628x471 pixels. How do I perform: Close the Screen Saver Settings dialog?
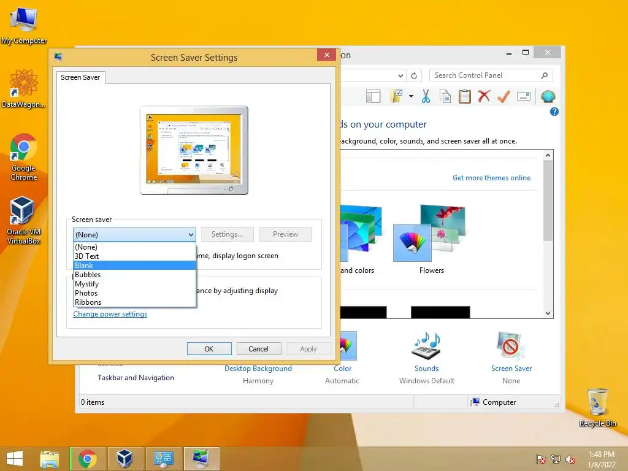coord(326,55)
